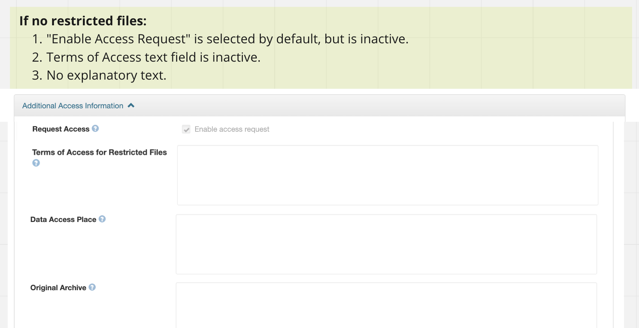Click the "Request Access" field label
Screen dimensions: 639x328
click(61, 129)
